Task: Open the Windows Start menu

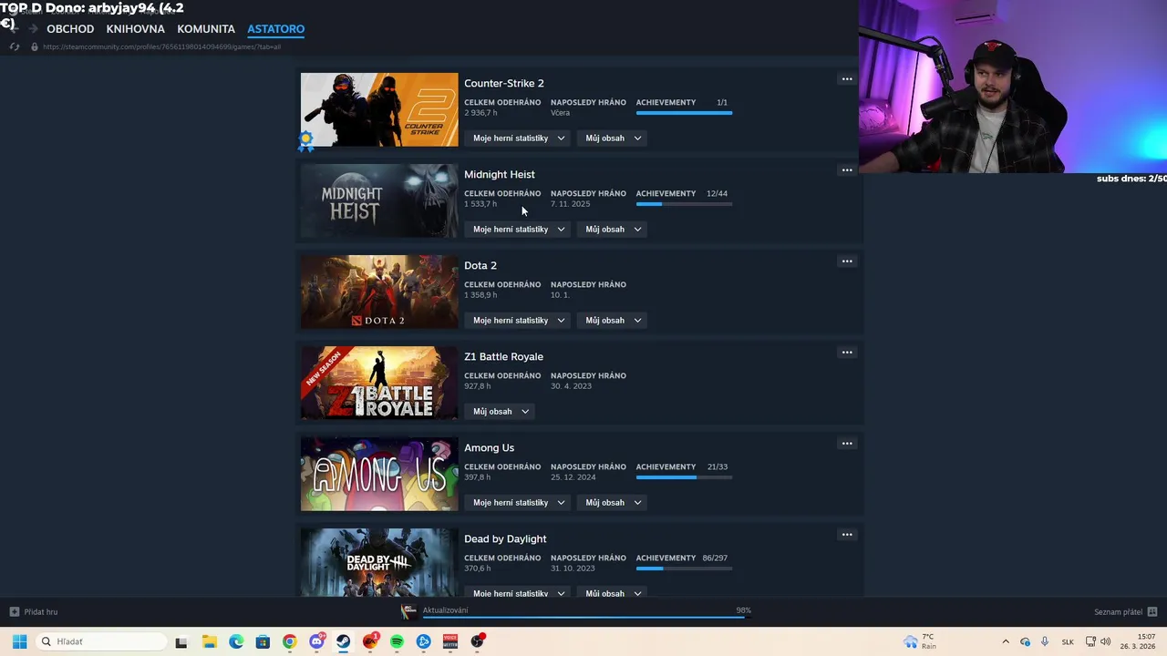Action: tap(19, 641)
